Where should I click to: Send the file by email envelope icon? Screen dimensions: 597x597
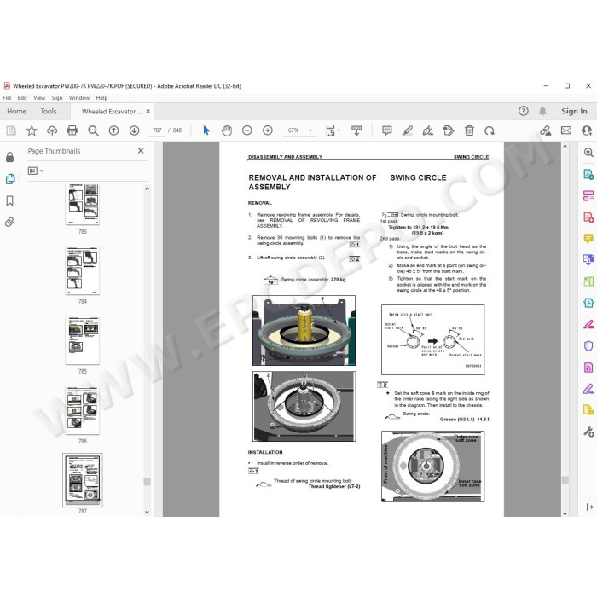point(566,130)
